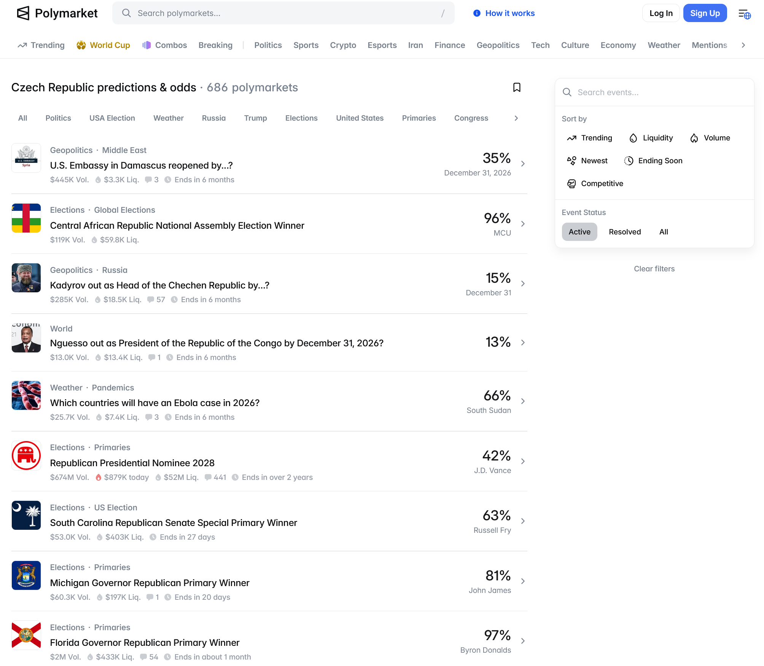This screenshot has height=666, width=764.
Task: Show more filter tags after Congress
Action: pos(516,118)
